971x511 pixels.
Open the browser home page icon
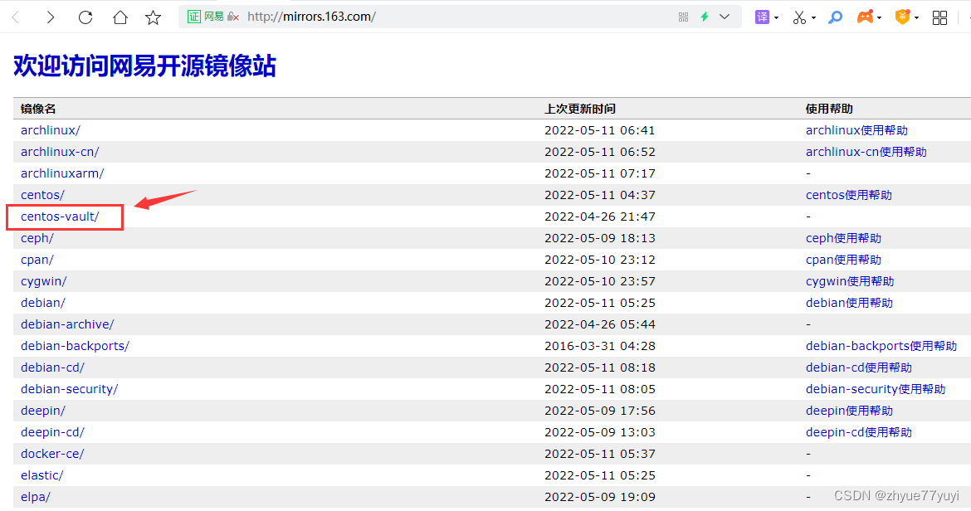point(120,17)
